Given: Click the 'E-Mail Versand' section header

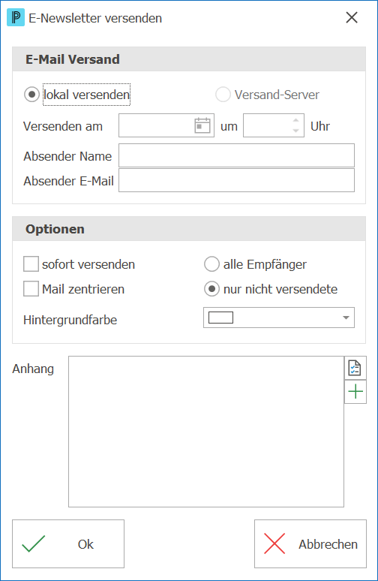Looking at the screenshot, I should point(189,59).
